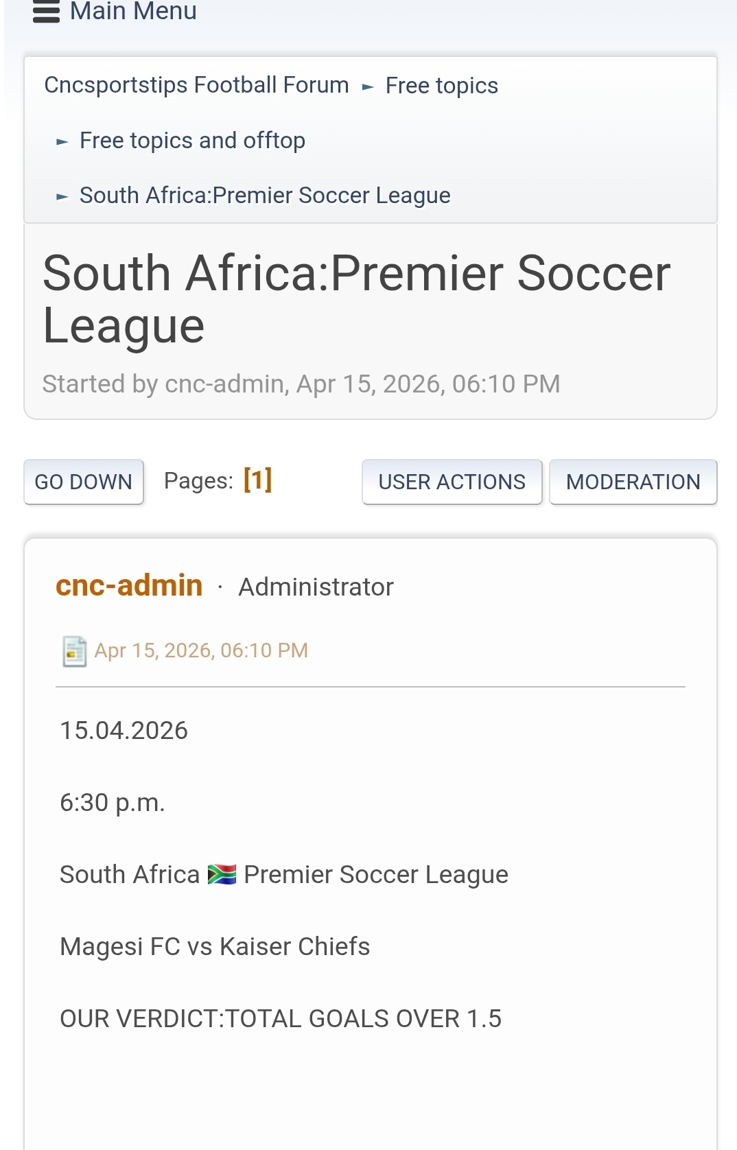
Task: Click the South Africa flag emoji
Action: coord(222,875)
